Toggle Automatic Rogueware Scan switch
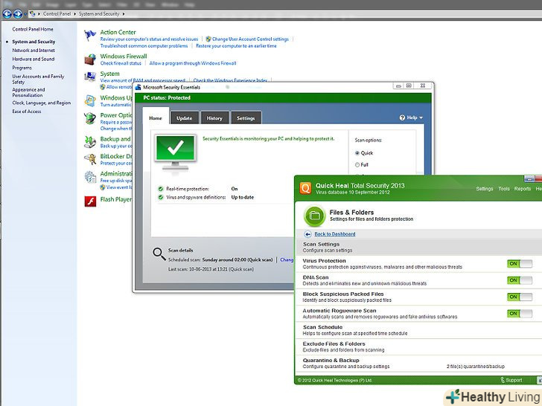The width and height of the screenshot is (542, 406). coord(520,314)
